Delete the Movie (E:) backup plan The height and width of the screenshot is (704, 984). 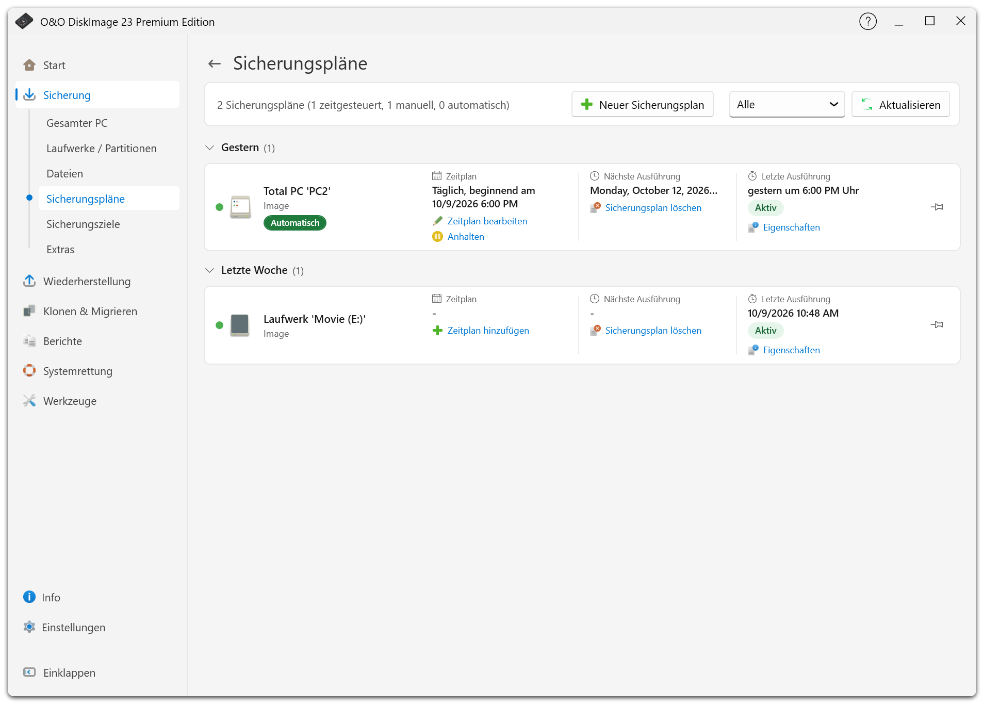(x=653, y=330)
